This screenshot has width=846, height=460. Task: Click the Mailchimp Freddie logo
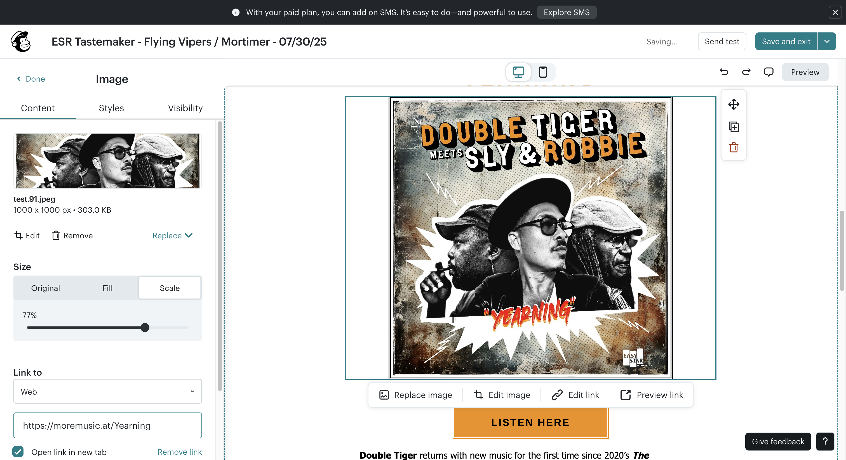click(21, 42)
